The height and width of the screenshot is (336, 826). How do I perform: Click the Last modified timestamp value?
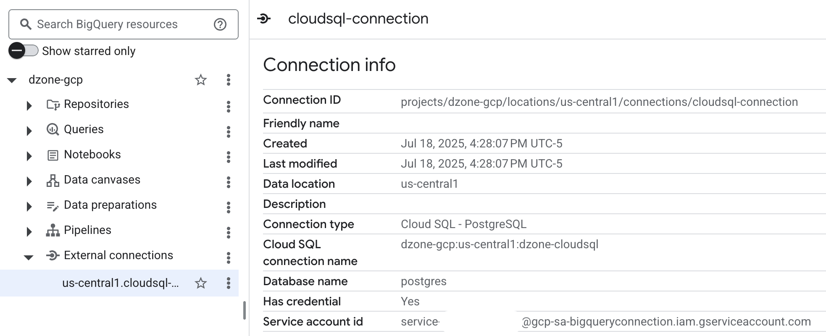[481, 164]
